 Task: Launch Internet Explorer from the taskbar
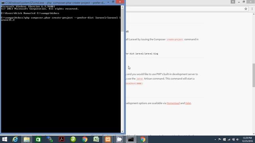15,139
